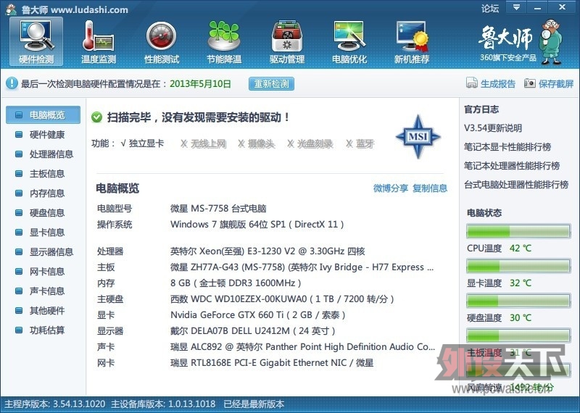
Task: Click the blue info exclamation icon
Action: click(x=12, y=83)
